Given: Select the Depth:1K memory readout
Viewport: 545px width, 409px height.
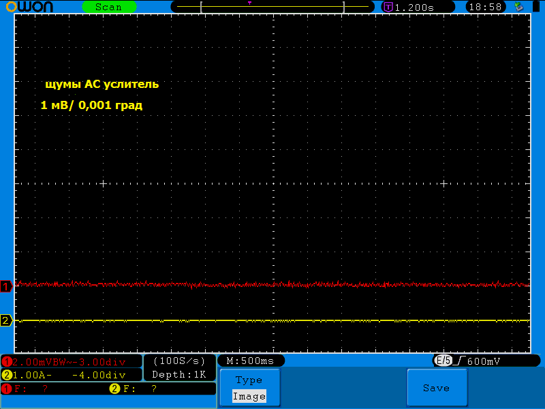Looking at the screenshot, I should coord(179,374).
